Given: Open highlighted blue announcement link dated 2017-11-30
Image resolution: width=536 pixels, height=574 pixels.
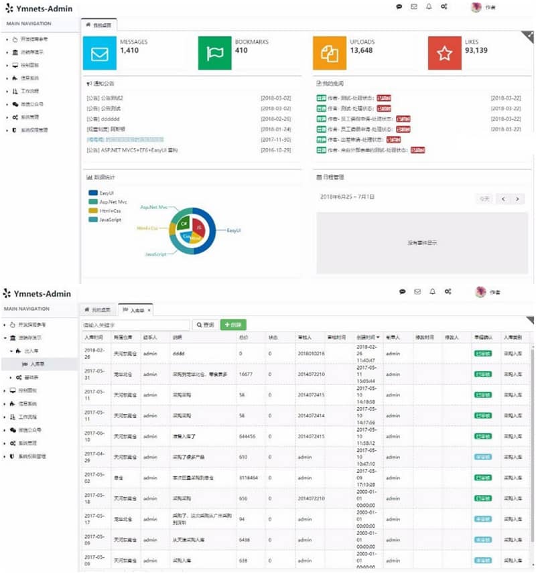Looking at the screenshot, I should click(x=125, y=140).
